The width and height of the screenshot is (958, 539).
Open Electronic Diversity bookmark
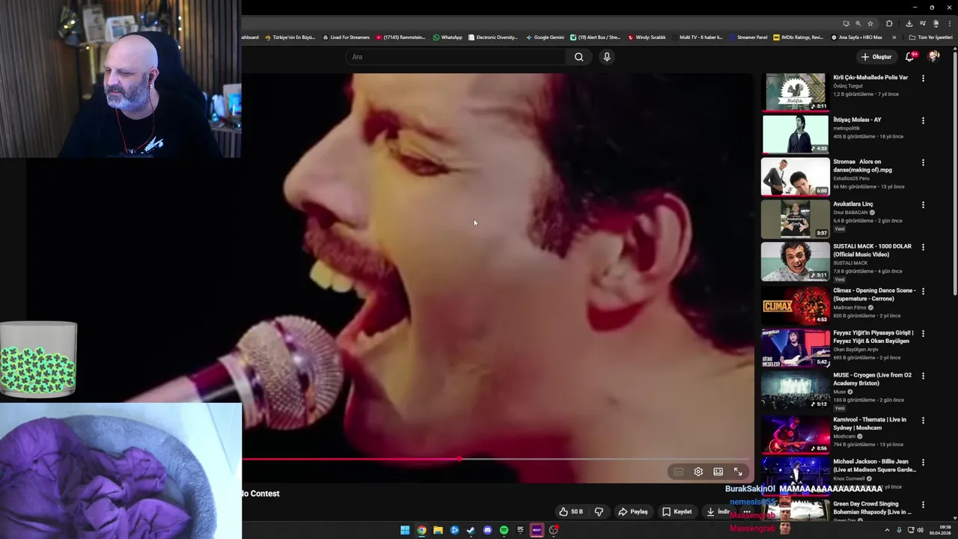pos(492,37)
